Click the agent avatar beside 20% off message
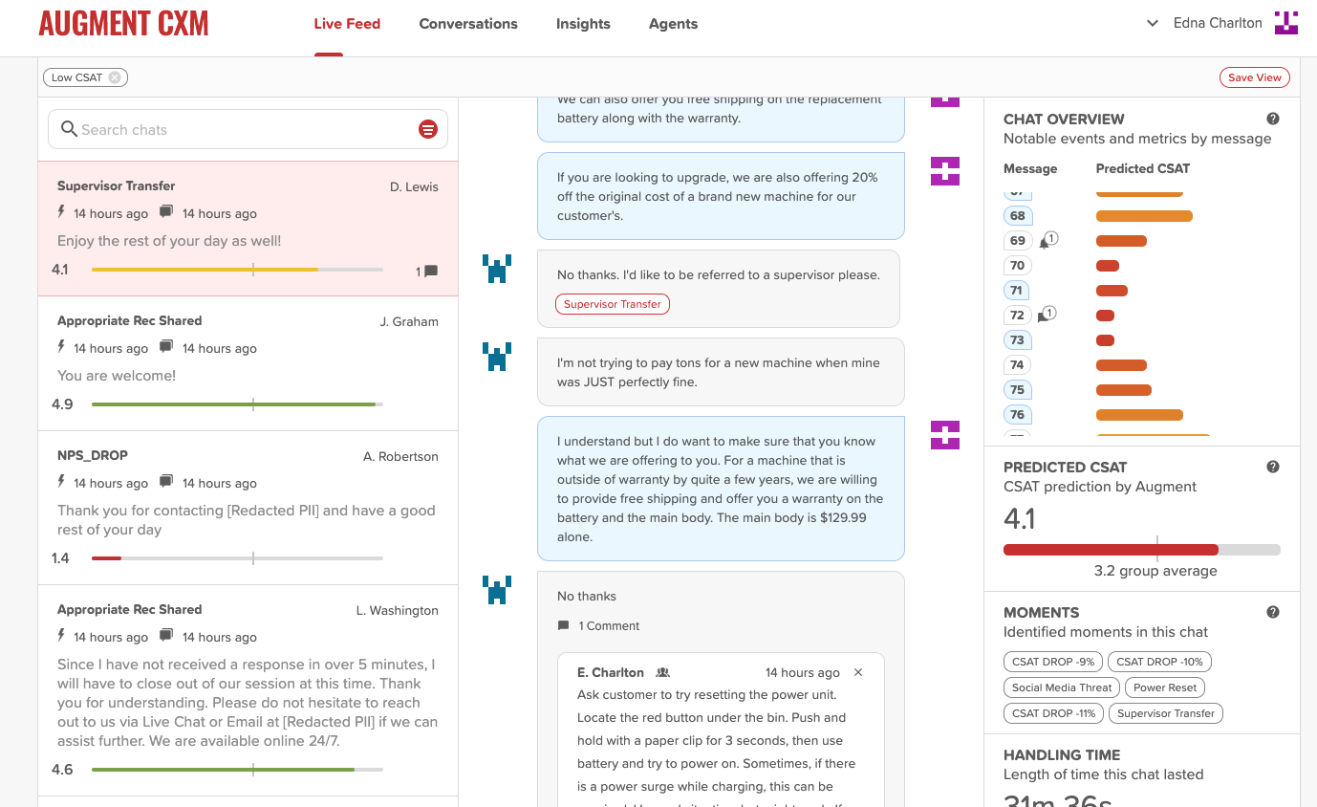The height and width of the screenshot is (807, 1317). 945,171
